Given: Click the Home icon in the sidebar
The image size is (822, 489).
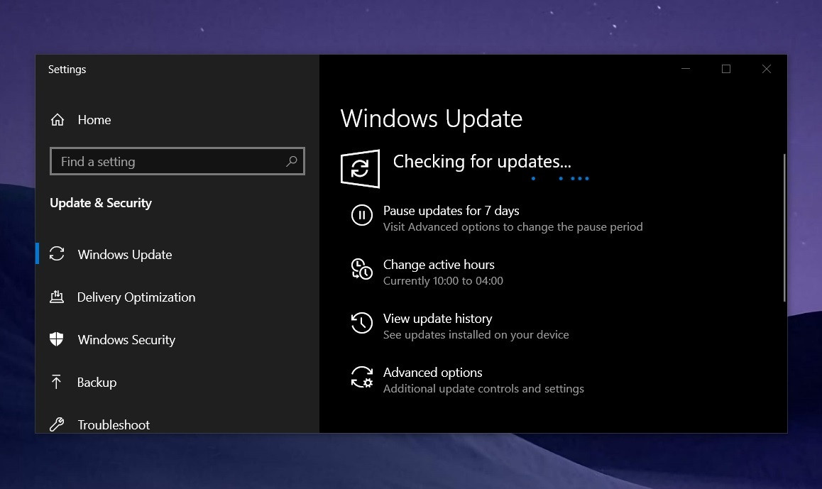Looking at the screenshot, I should tap(57, 119).
